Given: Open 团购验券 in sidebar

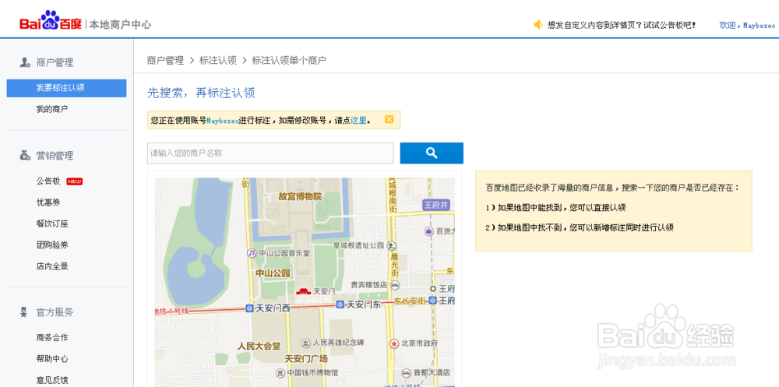Looking at the screenshot, I should click(x=52, y=245).
